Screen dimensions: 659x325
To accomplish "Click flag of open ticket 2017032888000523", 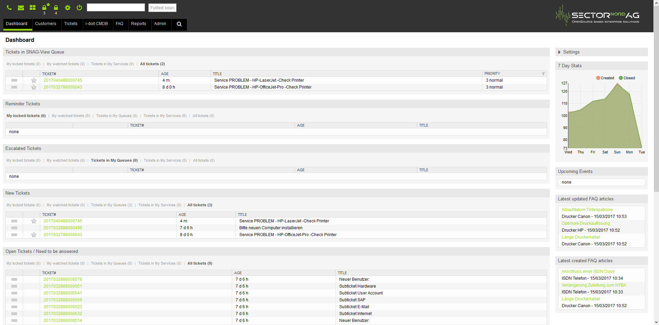I will (14, 307).
